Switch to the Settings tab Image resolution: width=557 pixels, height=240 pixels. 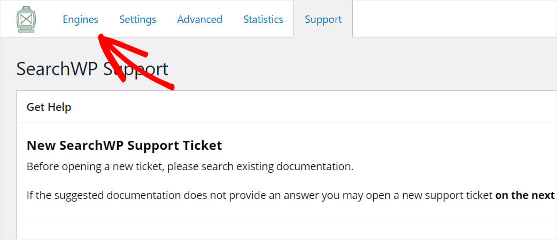[137, 19]
